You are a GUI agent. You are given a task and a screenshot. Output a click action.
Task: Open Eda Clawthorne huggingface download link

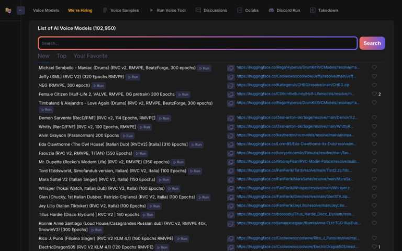tap(296, 144)
